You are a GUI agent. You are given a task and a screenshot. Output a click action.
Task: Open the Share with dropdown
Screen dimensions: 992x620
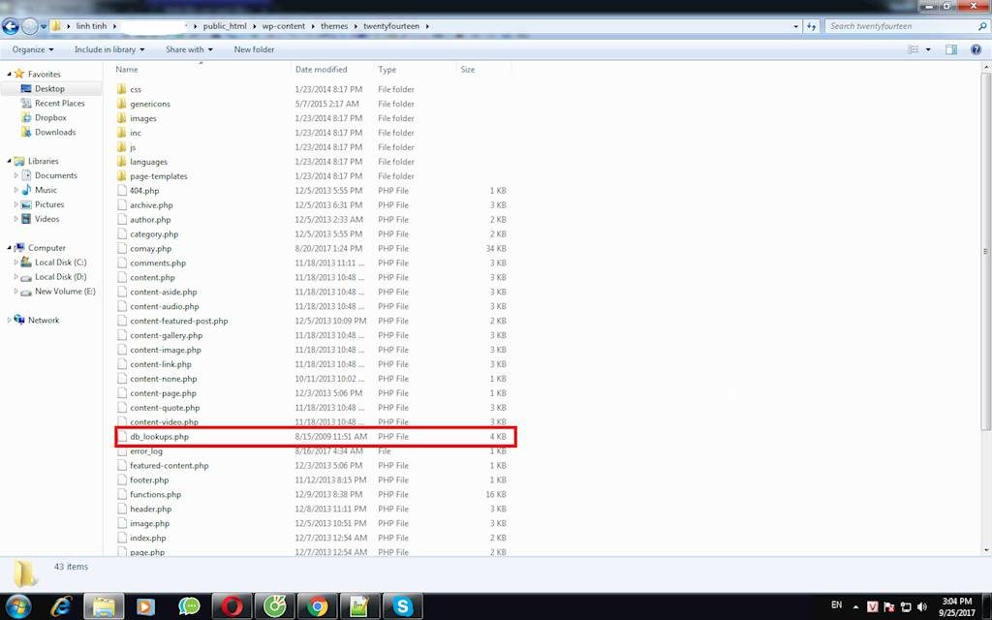pos(189,49)
